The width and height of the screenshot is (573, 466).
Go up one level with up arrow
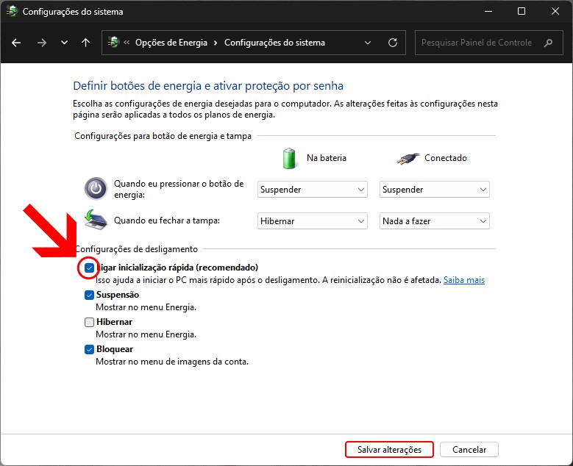tap(85, 43)
